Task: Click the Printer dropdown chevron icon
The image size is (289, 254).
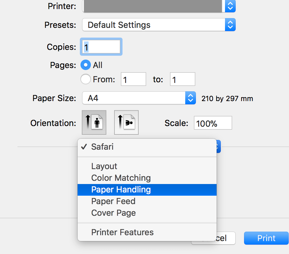Action: click(x=230, y=6)
